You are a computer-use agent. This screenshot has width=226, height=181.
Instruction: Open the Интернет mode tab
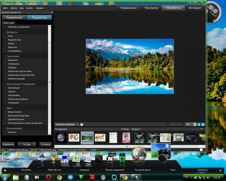pos(195,8)
